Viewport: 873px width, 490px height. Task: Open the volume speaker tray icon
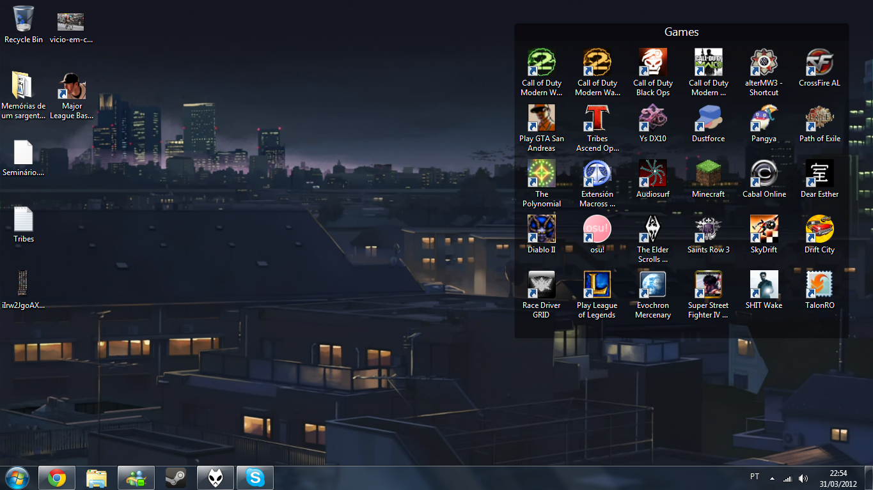803,479
